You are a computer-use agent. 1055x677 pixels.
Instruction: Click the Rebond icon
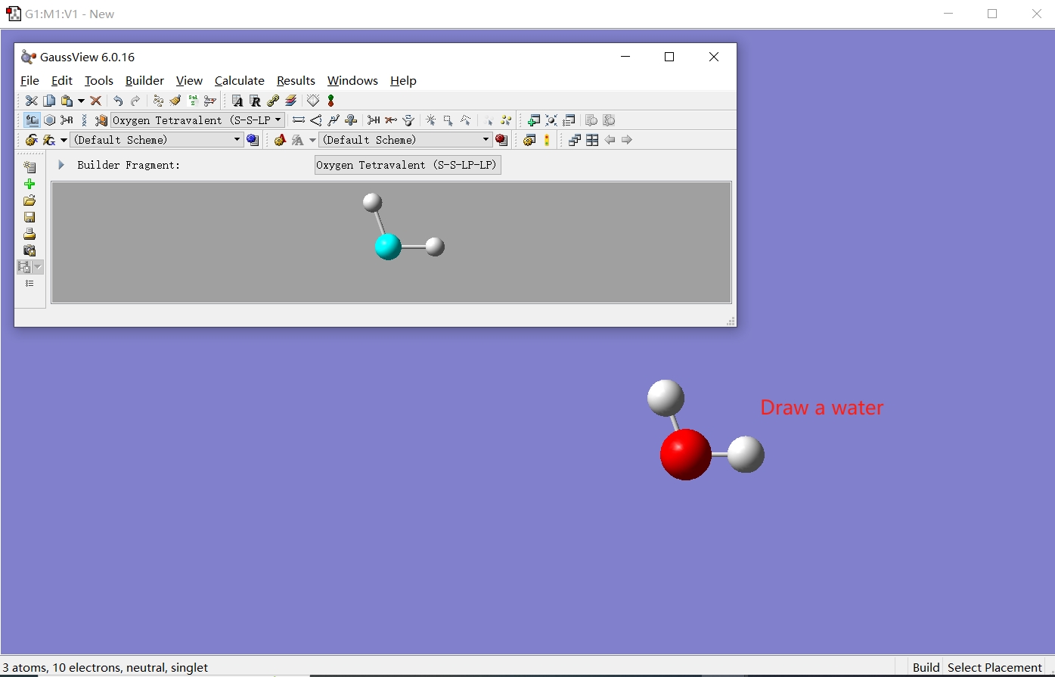pos(158,101)
